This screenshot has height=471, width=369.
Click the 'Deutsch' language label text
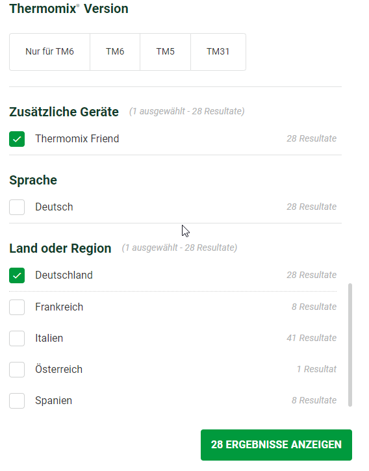54,207
